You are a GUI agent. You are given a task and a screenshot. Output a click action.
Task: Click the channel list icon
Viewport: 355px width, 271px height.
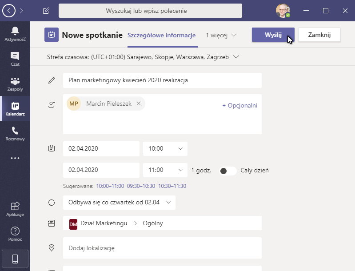pos(52,223)
